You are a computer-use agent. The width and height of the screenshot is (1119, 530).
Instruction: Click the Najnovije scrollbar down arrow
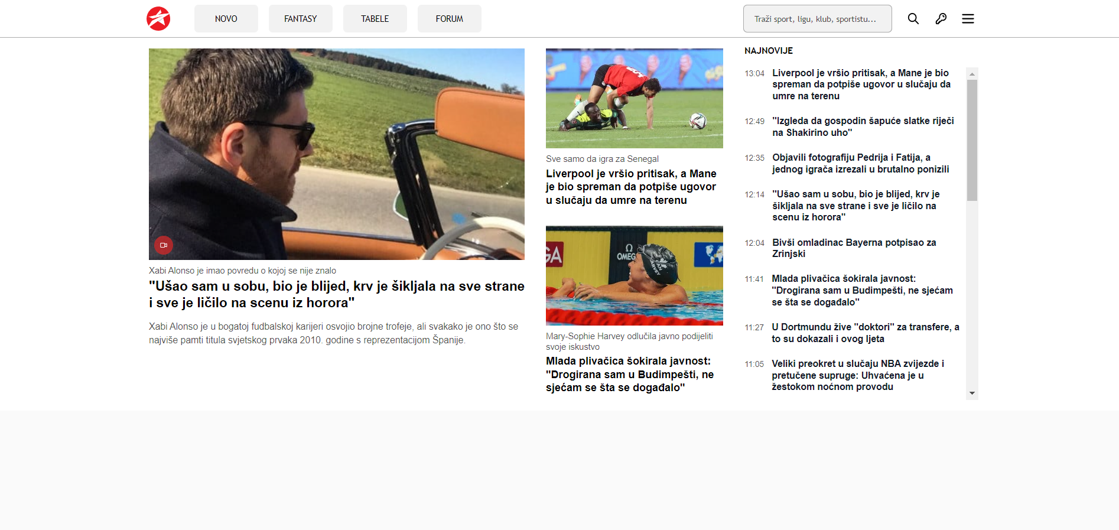pos(972,394)
